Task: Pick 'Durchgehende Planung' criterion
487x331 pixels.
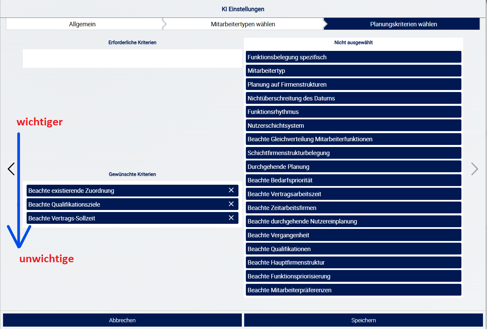Action: 353,167
